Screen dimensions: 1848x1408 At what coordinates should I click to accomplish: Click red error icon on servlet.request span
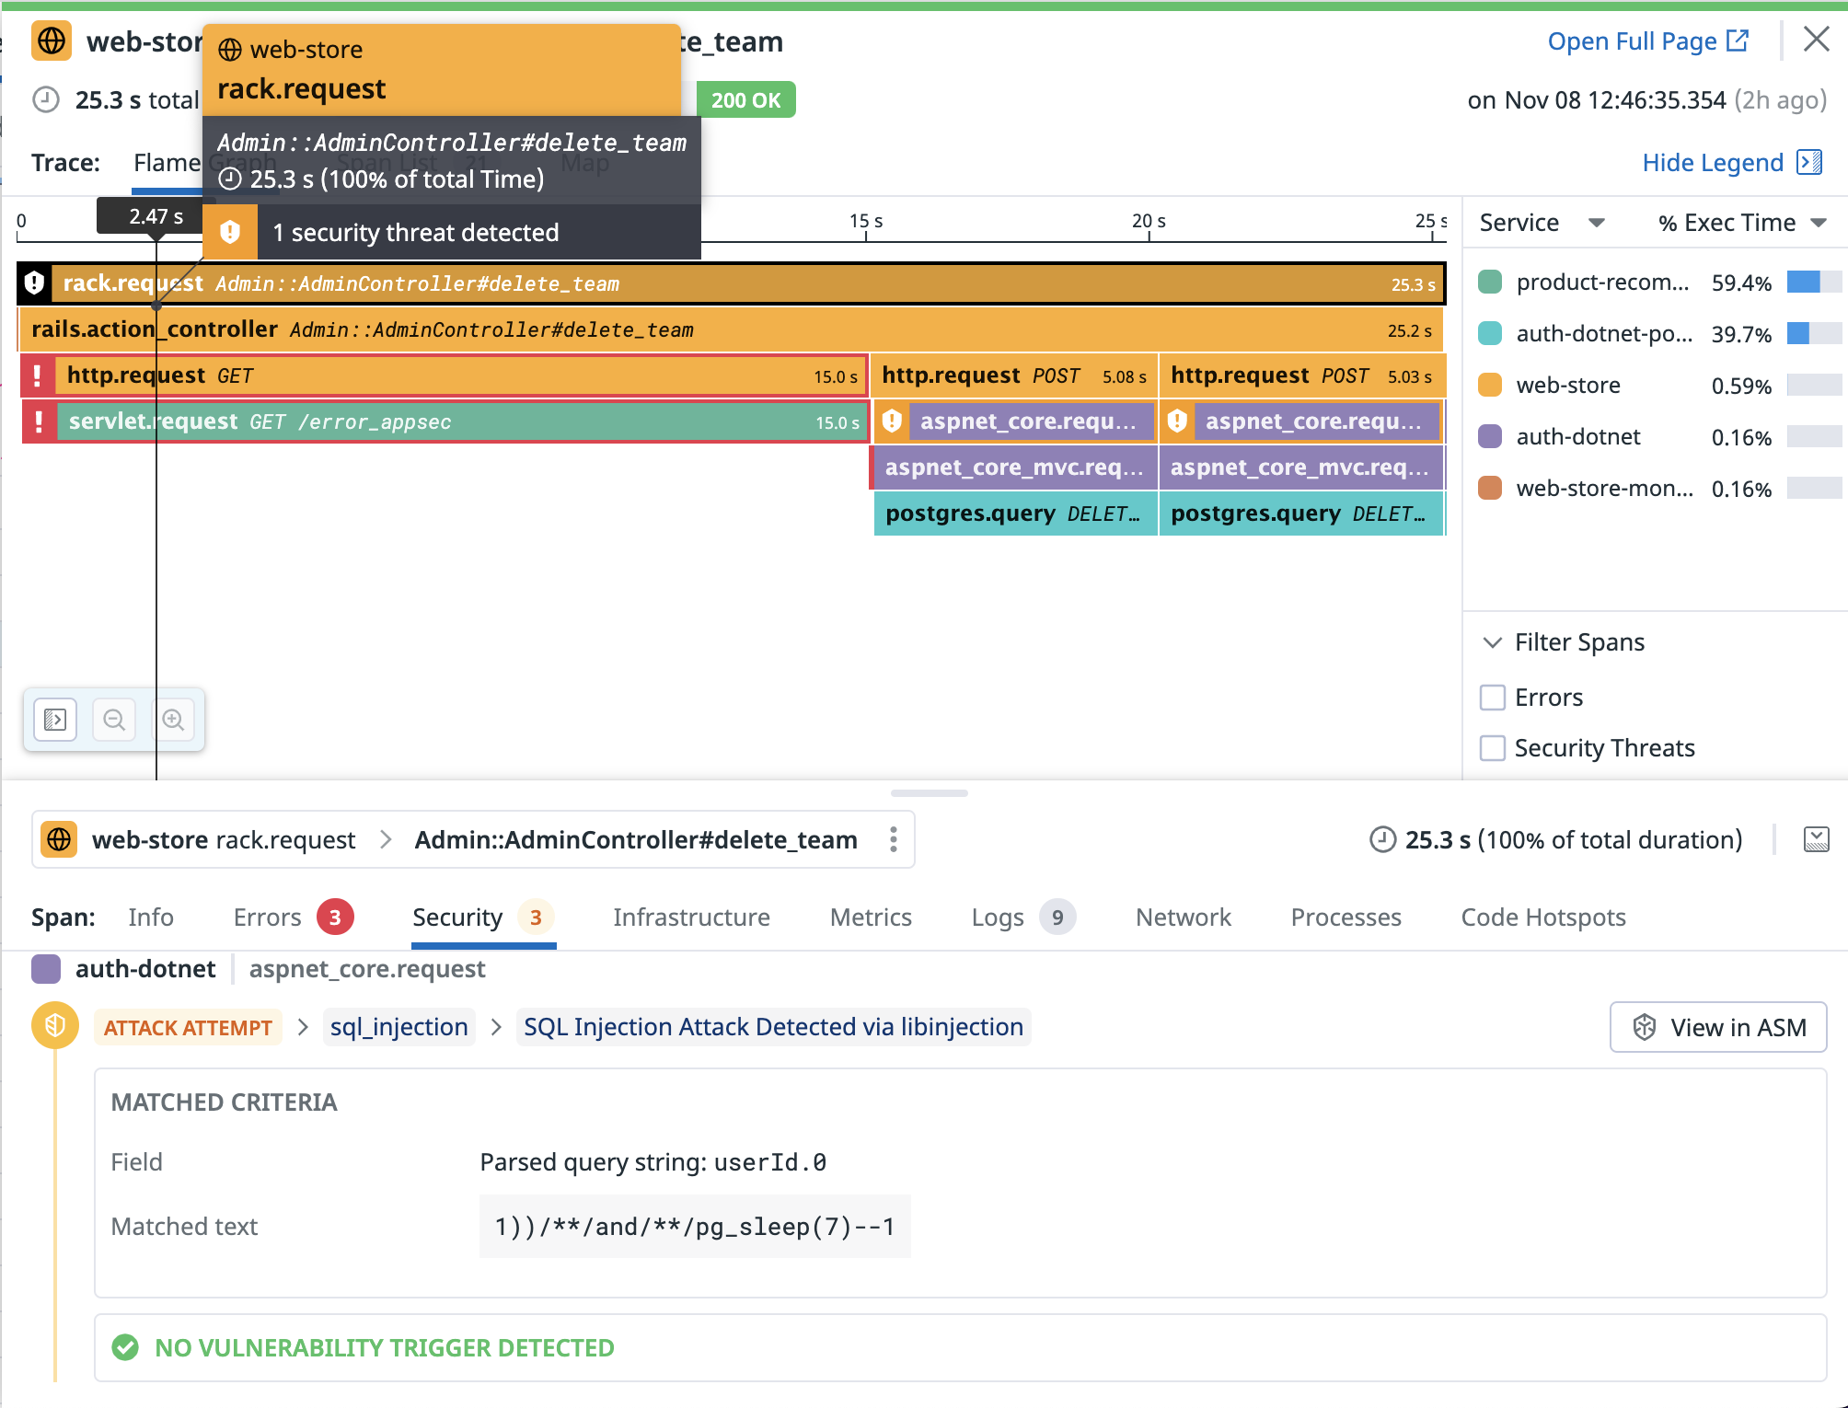click(x=39, y=421)
